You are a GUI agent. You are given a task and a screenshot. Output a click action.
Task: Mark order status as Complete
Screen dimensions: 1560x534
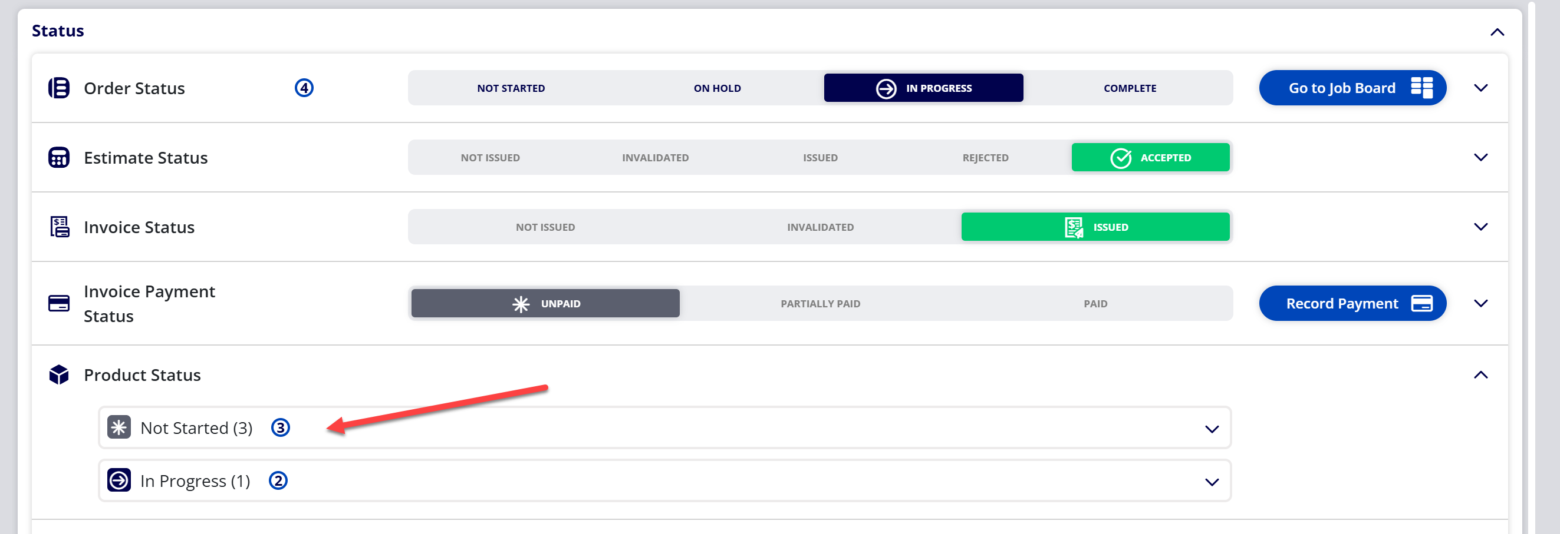click(1130, 88)
